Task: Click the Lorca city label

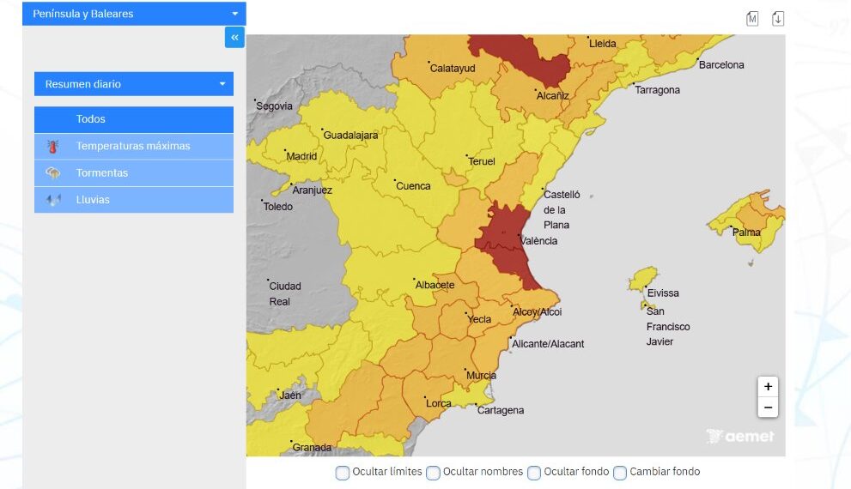Action: [439, 403]
